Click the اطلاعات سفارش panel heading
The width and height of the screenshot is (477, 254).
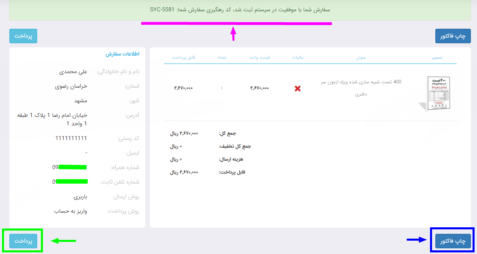[x=122, y=54]
